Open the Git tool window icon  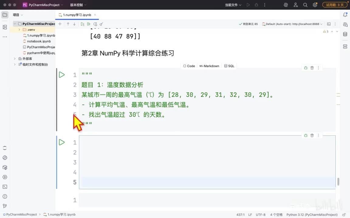5,206
